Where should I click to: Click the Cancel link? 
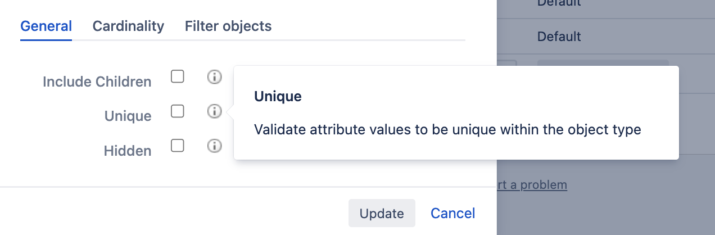453,213
